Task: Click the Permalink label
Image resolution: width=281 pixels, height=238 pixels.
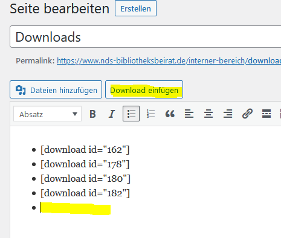Action: point(35,60)
